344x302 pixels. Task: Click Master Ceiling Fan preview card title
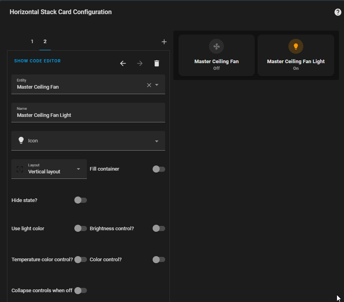(216, 62)
